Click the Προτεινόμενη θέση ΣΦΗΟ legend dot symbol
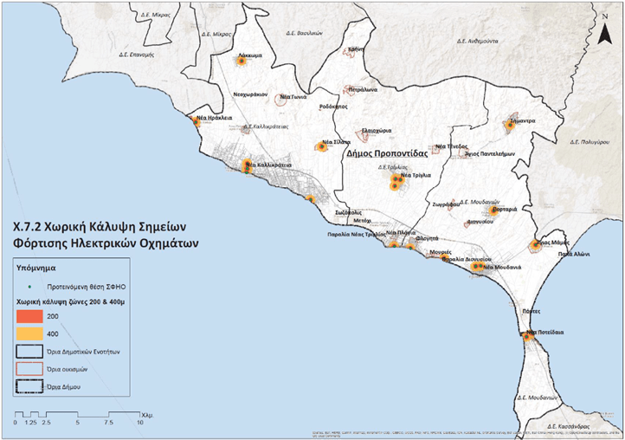 click(31, 284)
